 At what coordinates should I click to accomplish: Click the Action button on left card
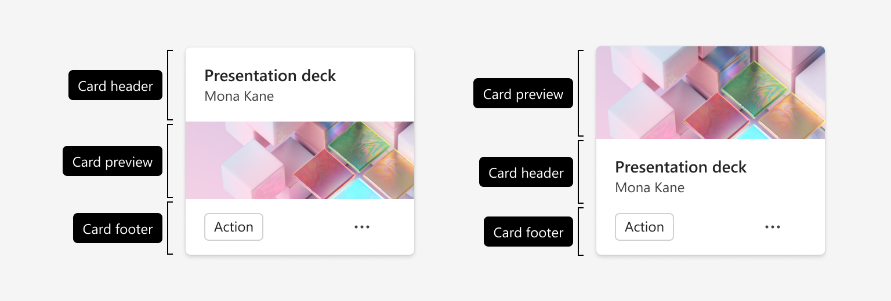tap(234, 227)
